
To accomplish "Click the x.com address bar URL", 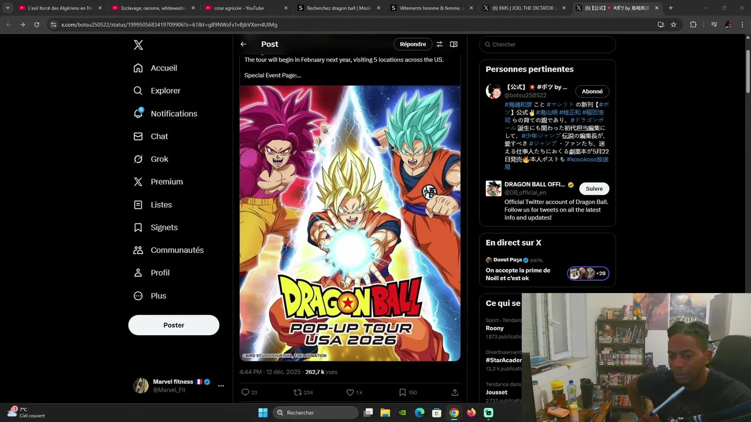I will [170, 25].
